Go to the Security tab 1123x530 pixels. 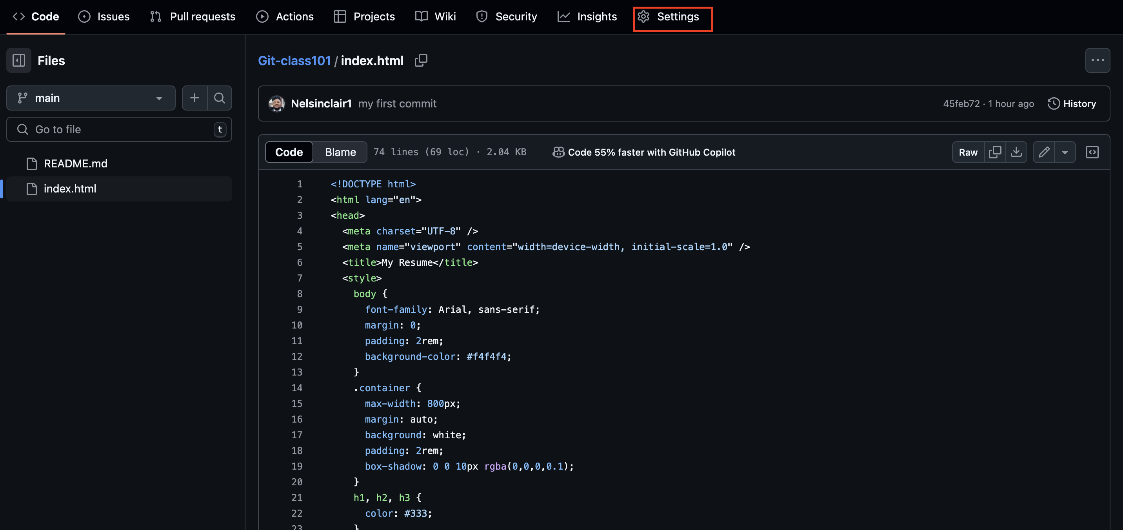tap(507, 16)
